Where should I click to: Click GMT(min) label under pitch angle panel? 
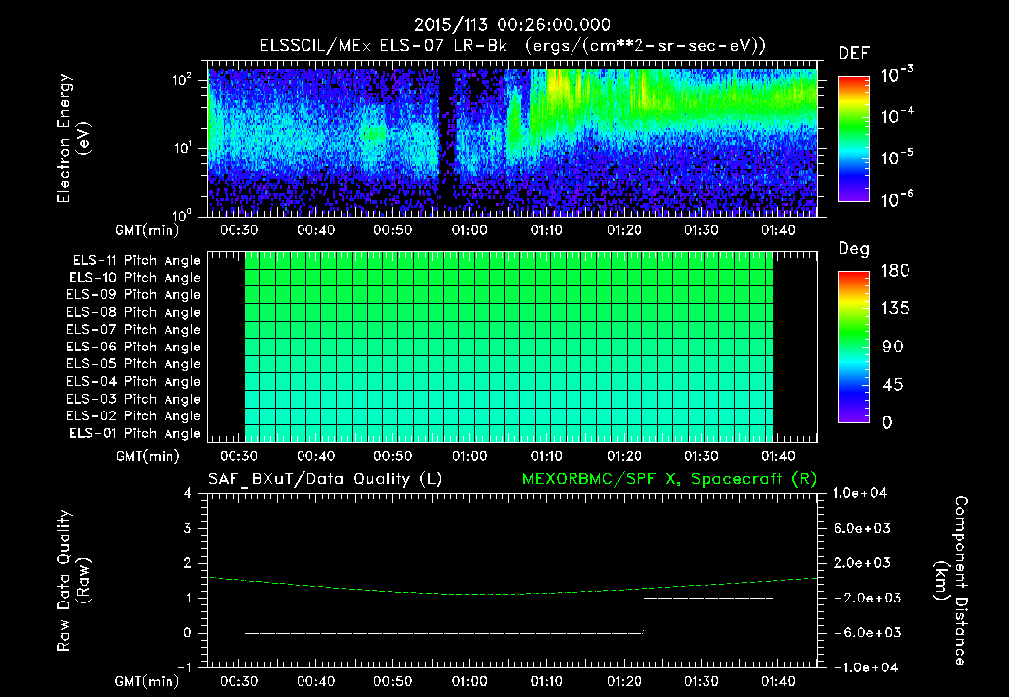148,457
